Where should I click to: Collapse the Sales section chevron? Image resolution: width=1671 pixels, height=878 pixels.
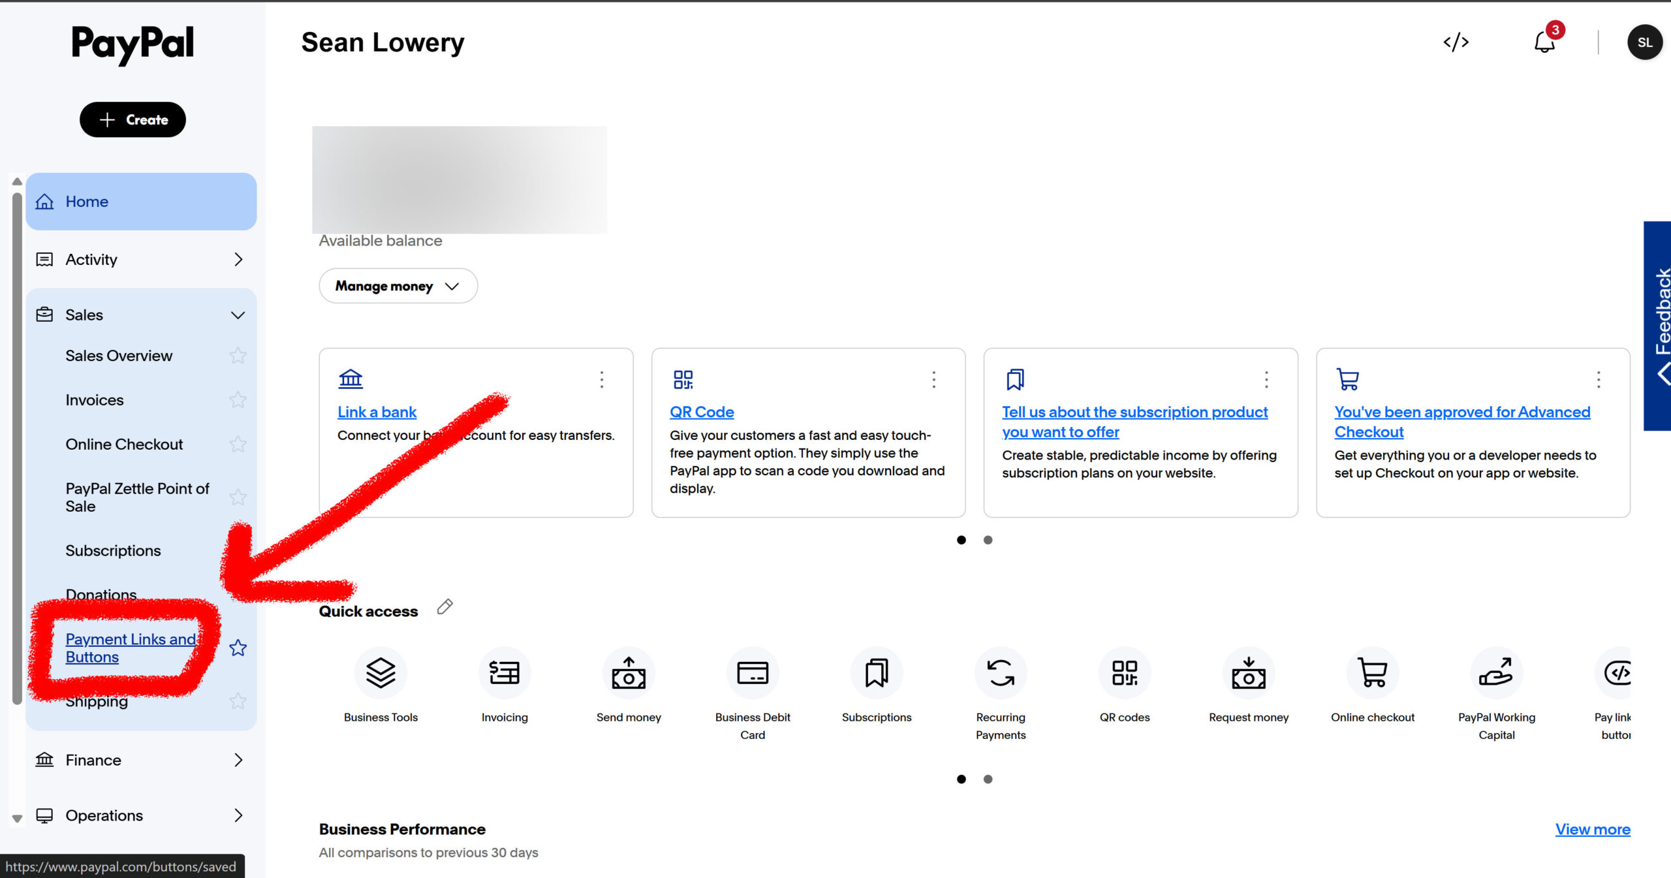pyautogui.click(x=238, y=315)
